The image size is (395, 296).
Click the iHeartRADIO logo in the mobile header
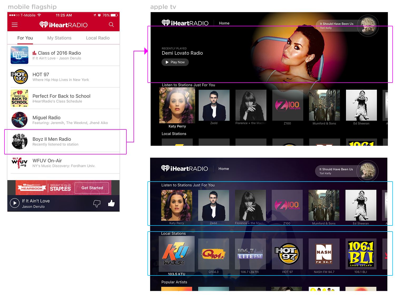click(63, 25)
